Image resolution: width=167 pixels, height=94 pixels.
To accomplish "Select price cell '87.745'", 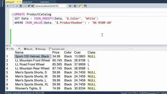I will 57,68.
